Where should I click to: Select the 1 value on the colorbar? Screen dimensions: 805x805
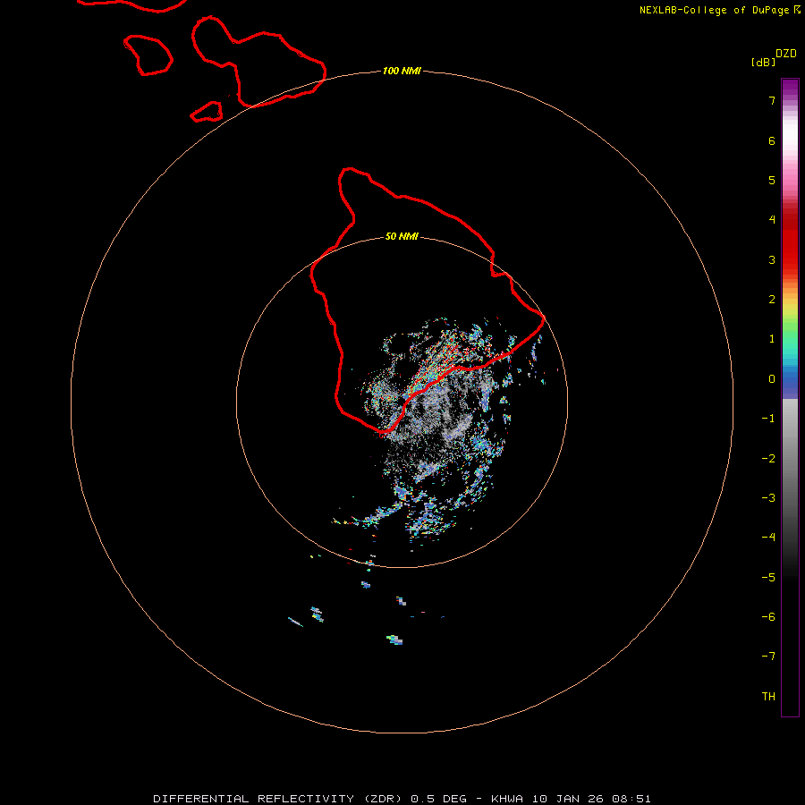(x=772, y=339)
